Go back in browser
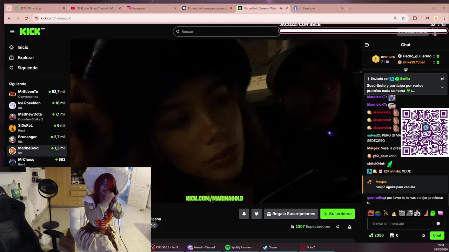Screen dimensions: 449x252 (x=9, y=18)
